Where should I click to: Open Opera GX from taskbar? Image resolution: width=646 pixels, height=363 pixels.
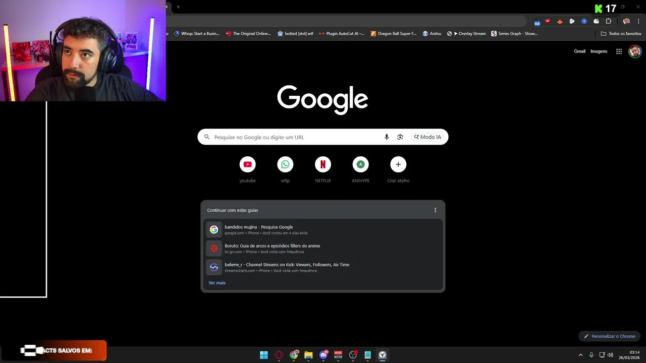pos(279,355)
